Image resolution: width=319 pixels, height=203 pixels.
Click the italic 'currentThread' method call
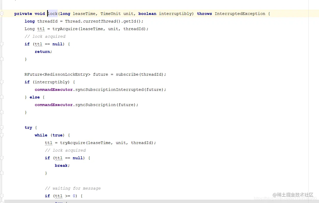click(x=99, y=21)
